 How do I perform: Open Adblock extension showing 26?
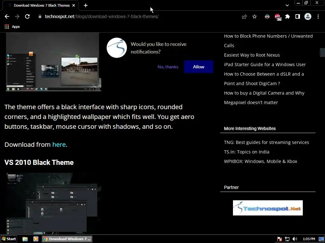click(x=278, y=17)
